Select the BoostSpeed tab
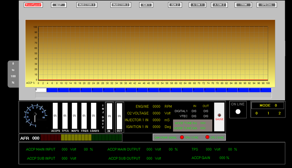 pos(33,5)
